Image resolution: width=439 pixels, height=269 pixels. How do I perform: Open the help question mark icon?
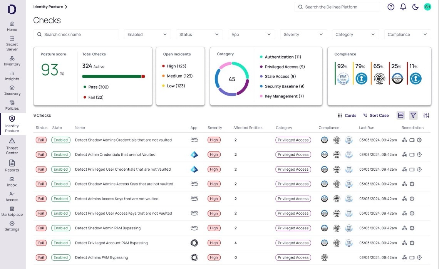(x=391, y=7)
